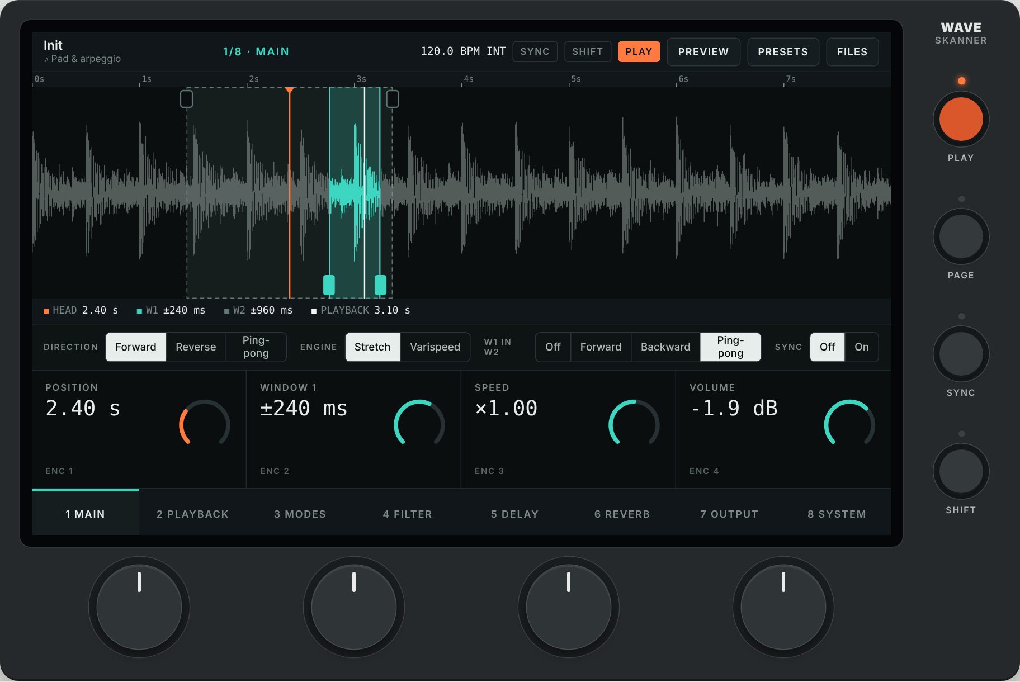Click the orange hardware PLAY button
Screen dimensions: 1020x682
[961, 119]
